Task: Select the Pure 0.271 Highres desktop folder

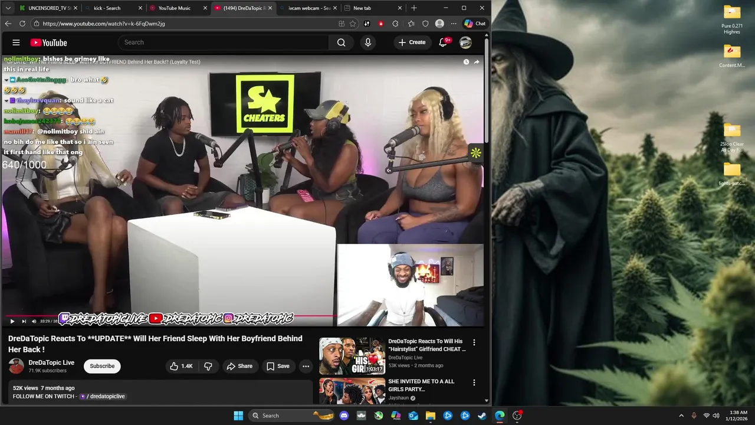Action: 732,19
